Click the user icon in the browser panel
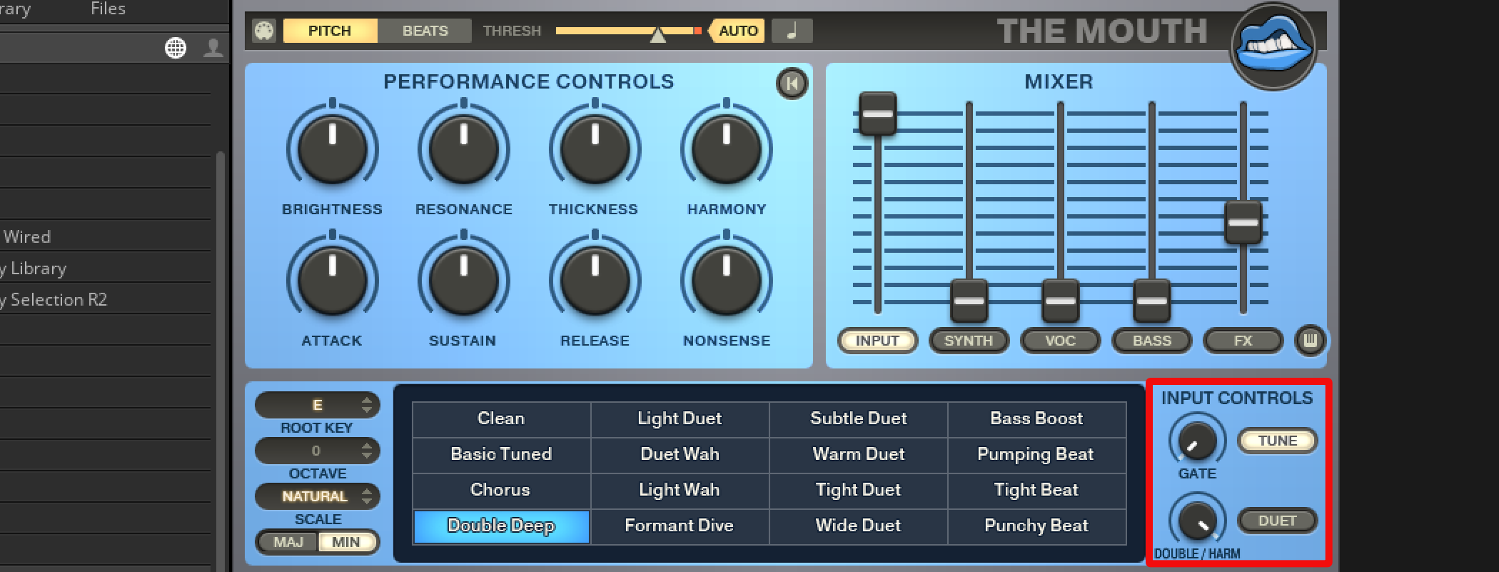Viewport: 1499px width, 572px height. pos(213,48)
